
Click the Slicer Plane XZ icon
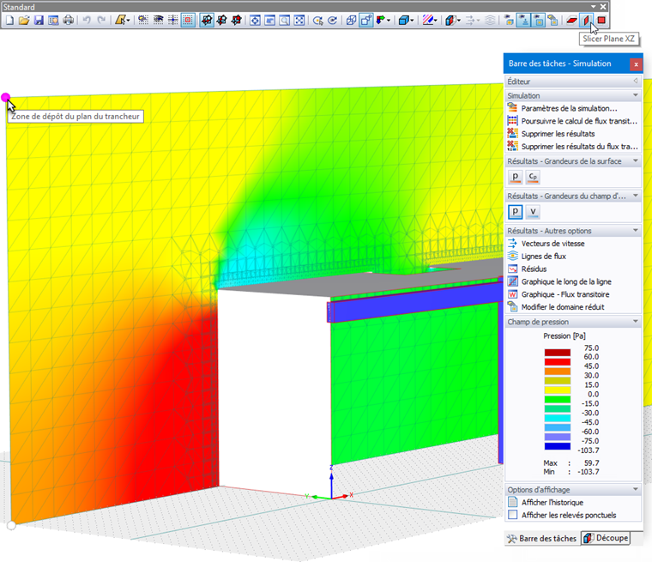587,21
